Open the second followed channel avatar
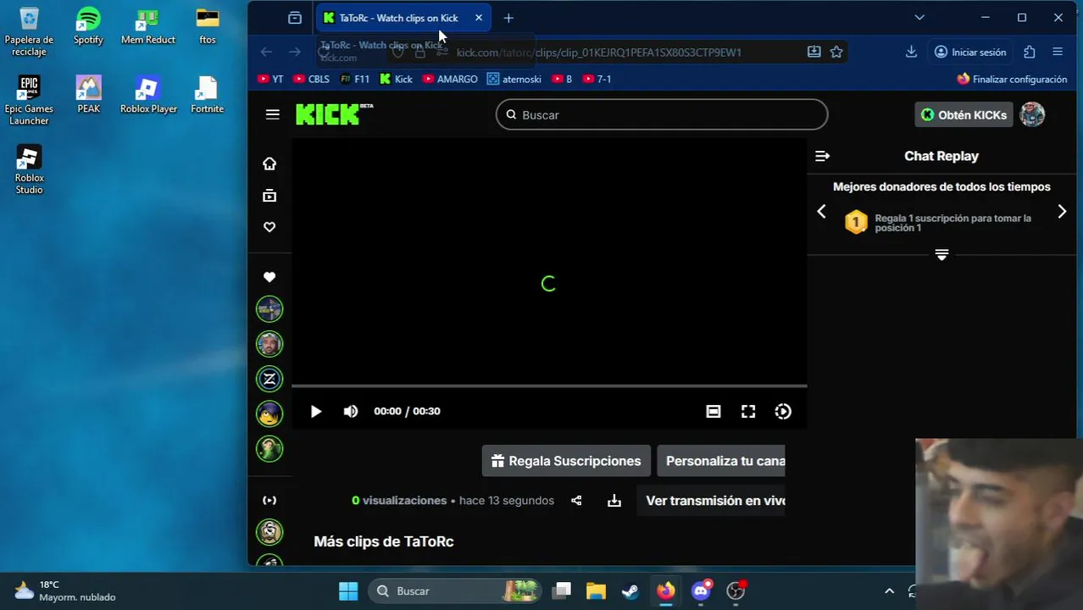This screenshot has height=610, width=1083. click(269, 344)
